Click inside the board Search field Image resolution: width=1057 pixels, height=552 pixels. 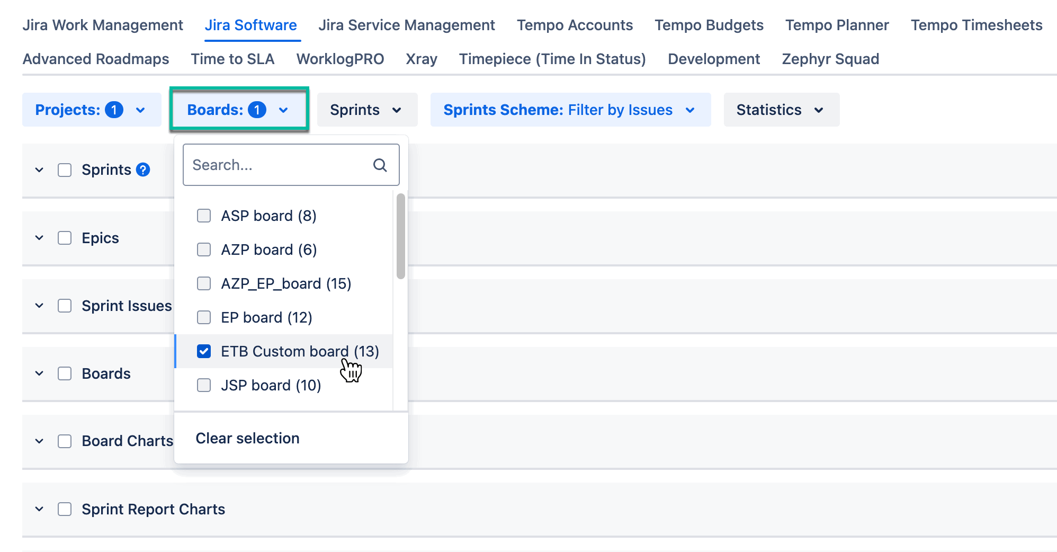coord(275,165)
